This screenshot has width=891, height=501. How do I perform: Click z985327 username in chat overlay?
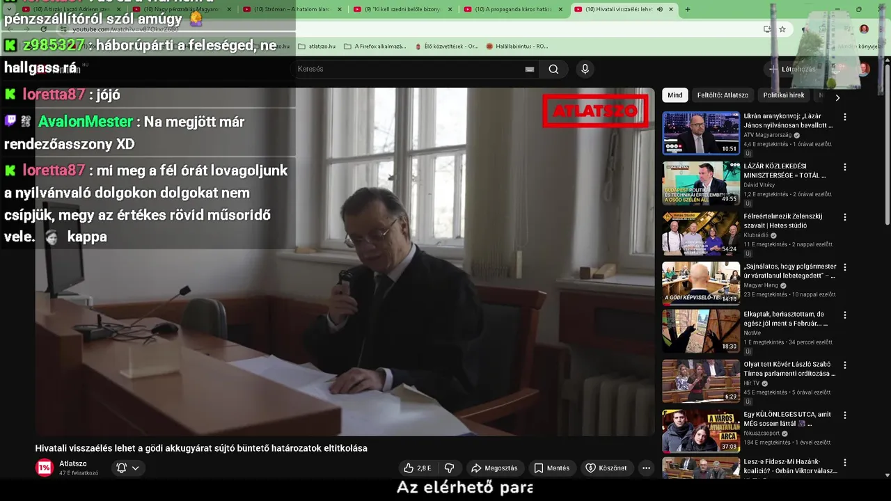[x=54, y=45]
